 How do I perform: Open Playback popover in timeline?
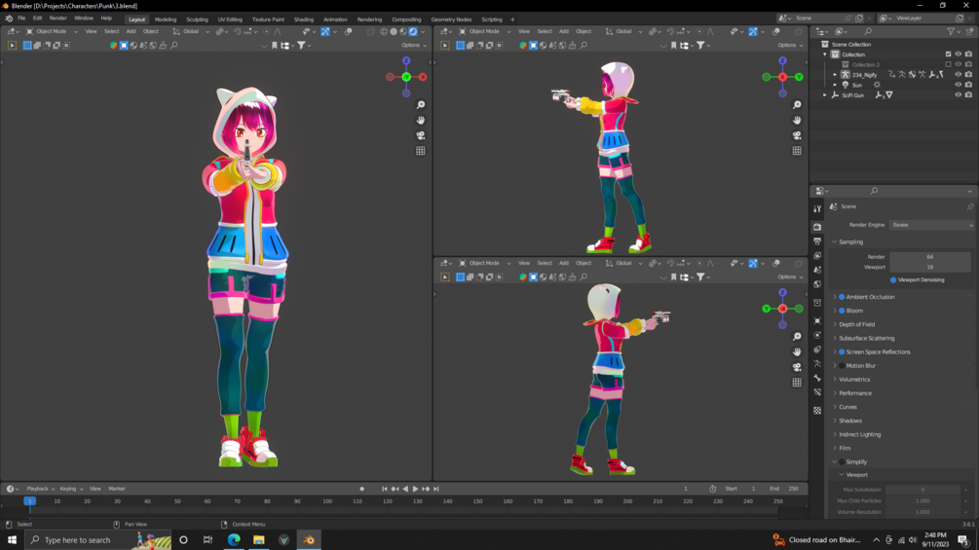tap(40, 489)
